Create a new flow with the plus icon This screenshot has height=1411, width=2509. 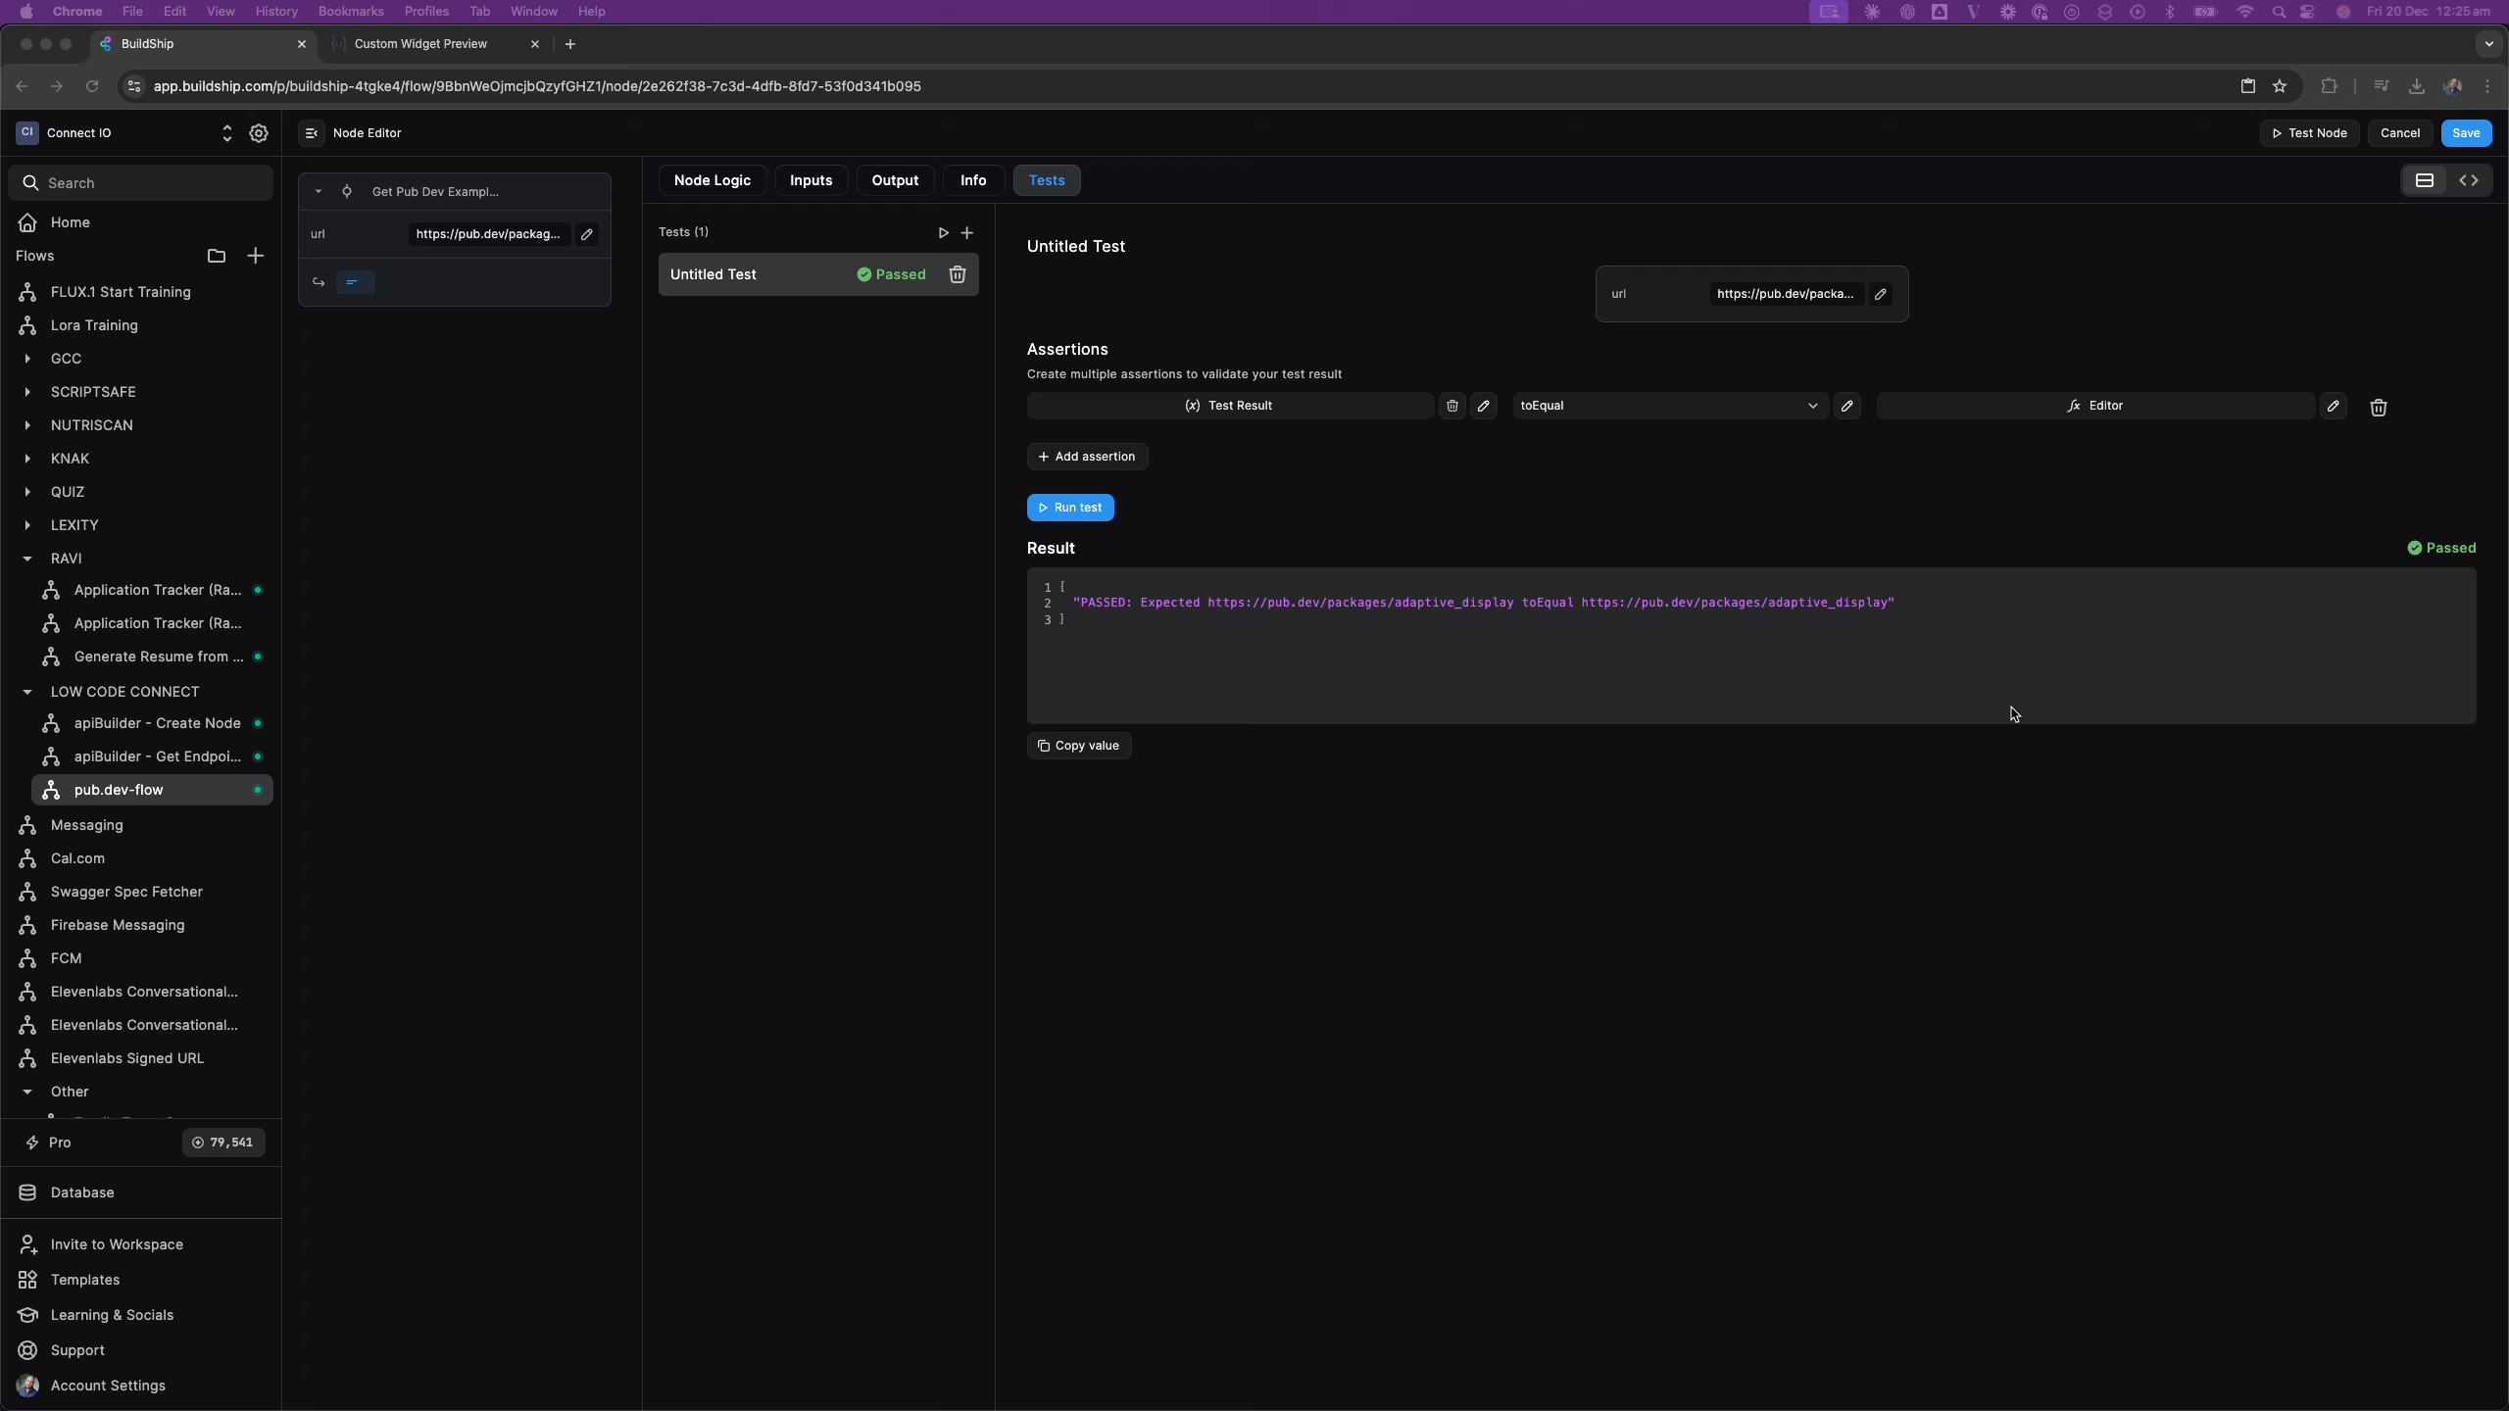(x=256, y=256)
